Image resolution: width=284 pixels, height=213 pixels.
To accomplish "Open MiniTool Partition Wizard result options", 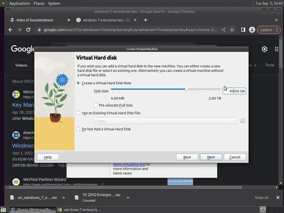I will coord(103,184).
